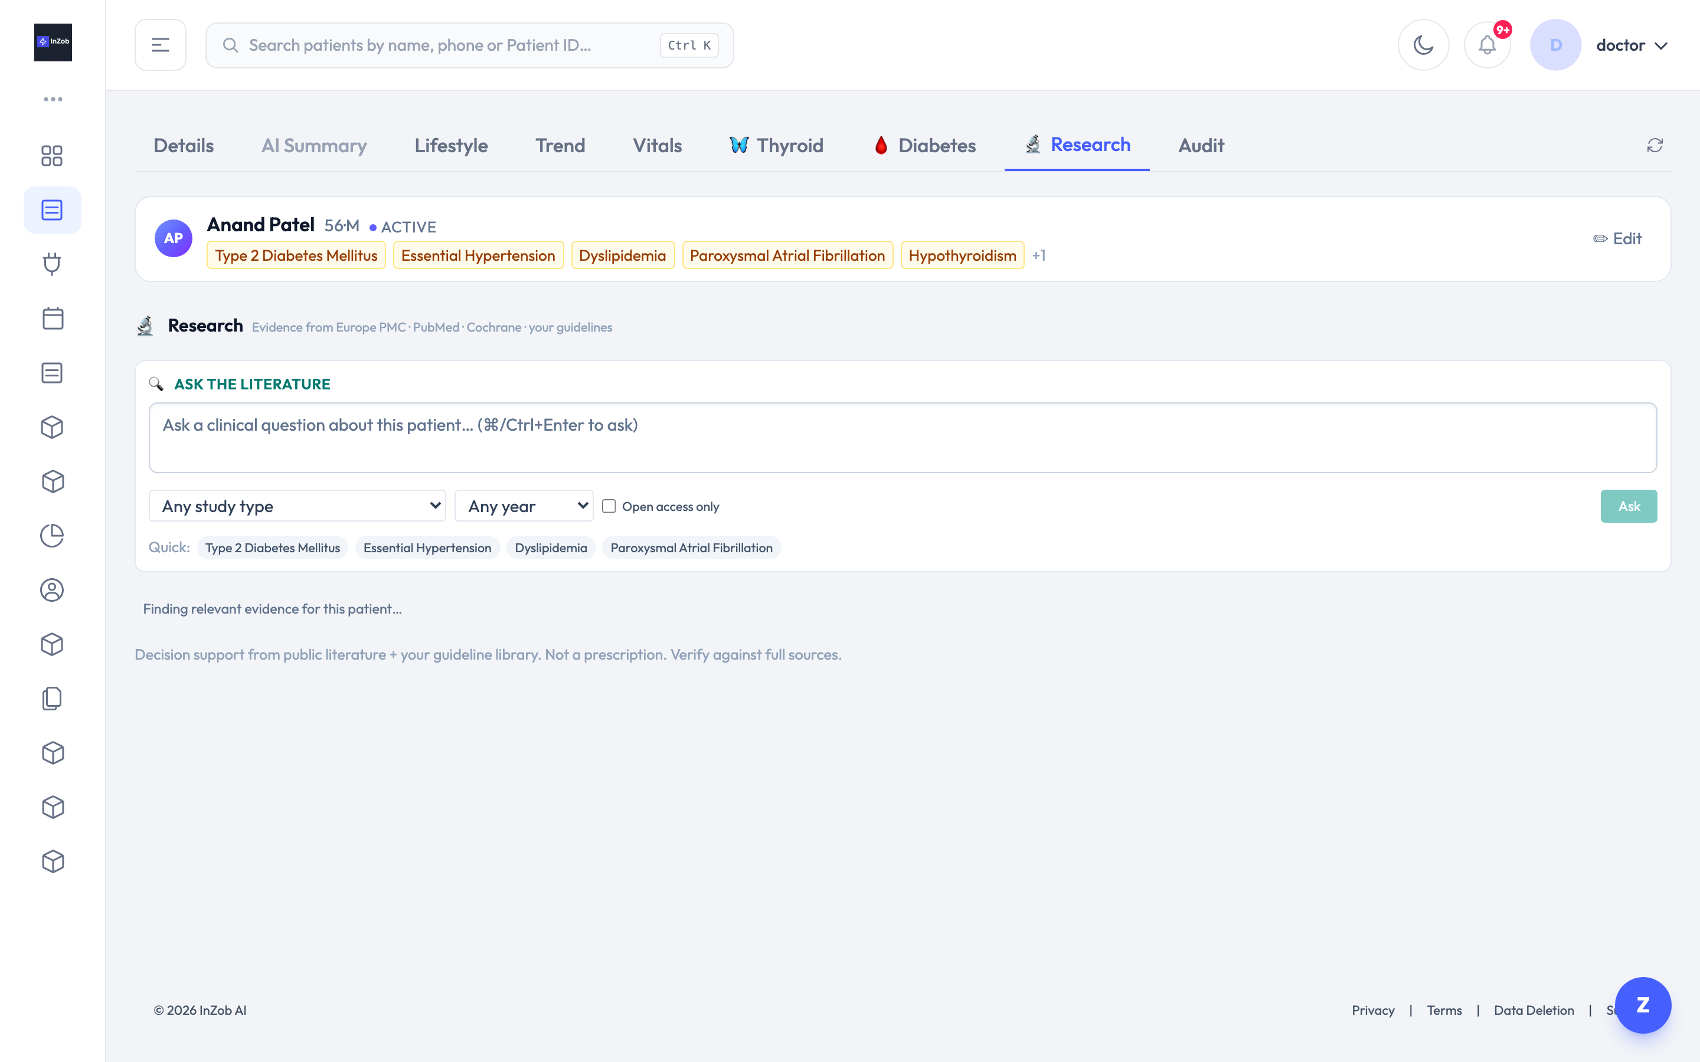Image resolution: width=1700 pixels, height=1062 pixels.
Task: Click the Essential Hypertension condition tag
Action: click(x=478, y=255)
